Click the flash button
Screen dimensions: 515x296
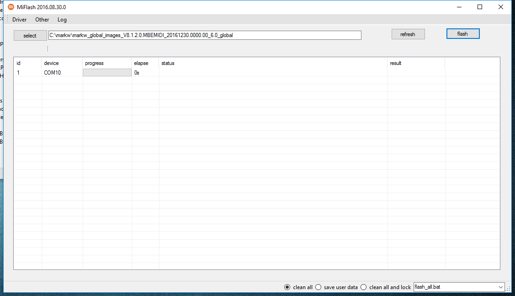tap(463, 34)
